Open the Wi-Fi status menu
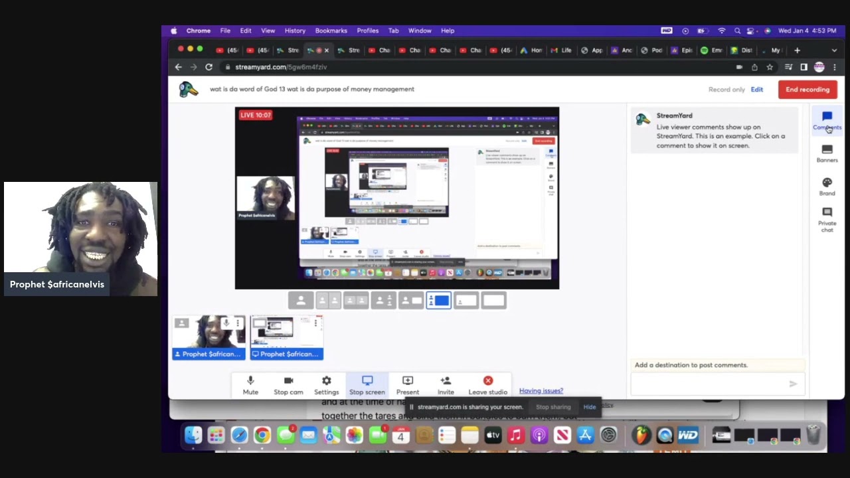The height and width of the screenshot is (478, 850). pyautogui.click(x=722, y=31)
